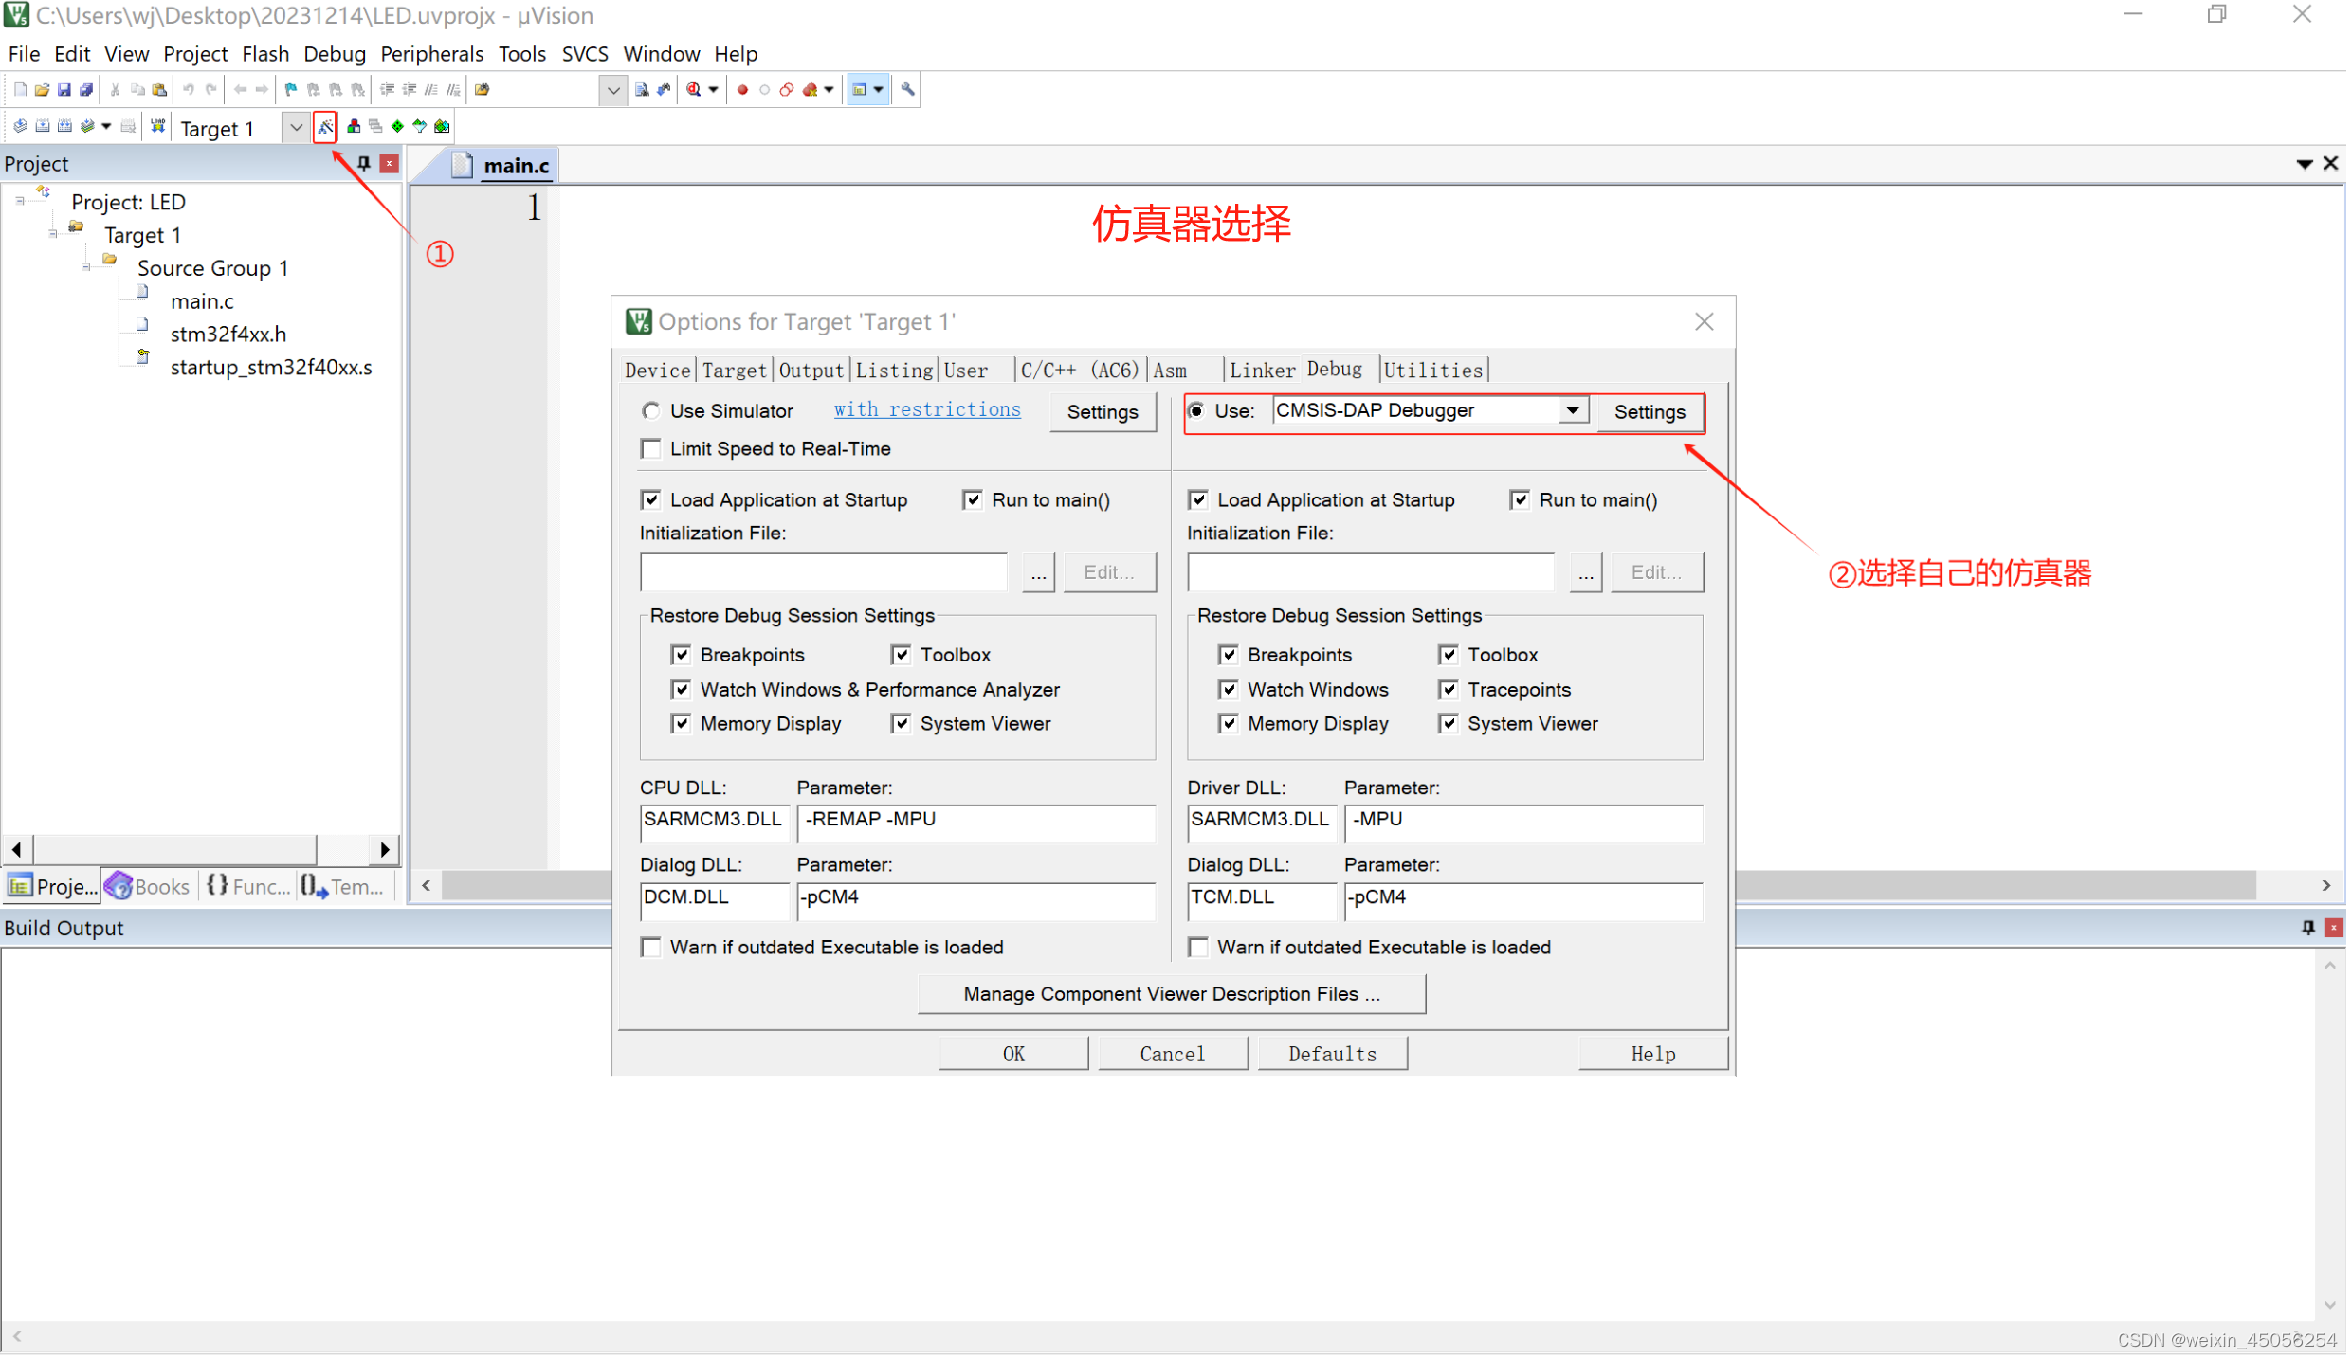Open the SVCS menu
The width and height of the screenshot is (2352, 1358).
pos(586,54)
